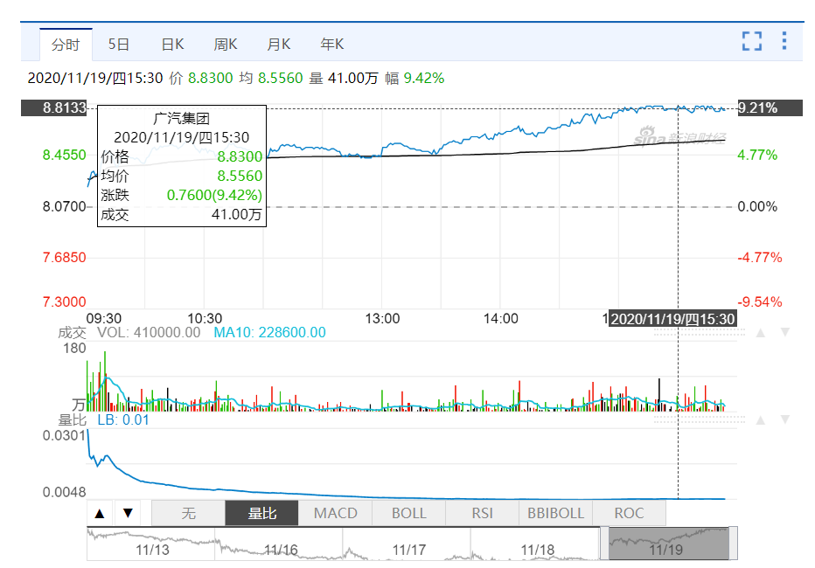The image size is (815, 568).
Task: Switch to the 5日 tab
Action: (119, 45)
